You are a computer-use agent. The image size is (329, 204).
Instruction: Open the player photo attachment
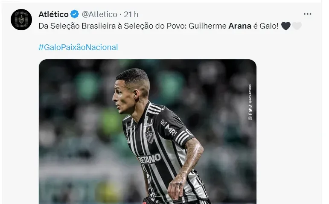(148, 131)
